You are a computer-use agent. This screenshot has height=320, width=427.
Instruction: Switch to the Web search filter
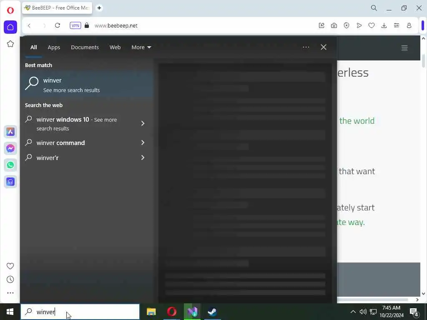115,47
